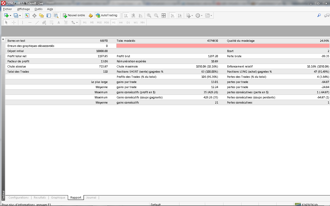
Task: Click the zoom in magnifier icon
Action: [x=149, y=15]
